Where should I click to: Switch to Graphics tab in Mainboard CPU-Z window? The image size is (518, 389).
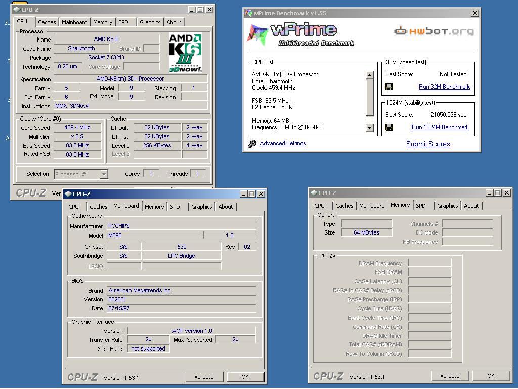coord(201,207)
